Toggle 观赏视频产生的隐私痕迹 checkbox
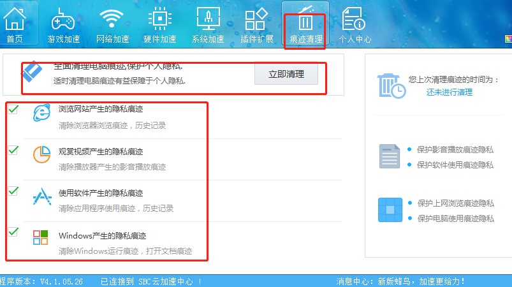 coord(13,151)
